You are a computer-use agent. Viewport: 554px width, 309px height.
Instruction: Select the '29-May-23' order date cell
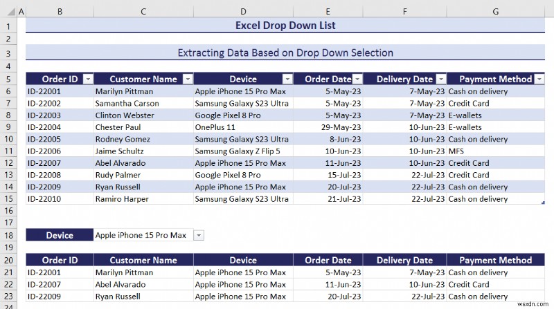pyautogui.click(x=328, y=127)
